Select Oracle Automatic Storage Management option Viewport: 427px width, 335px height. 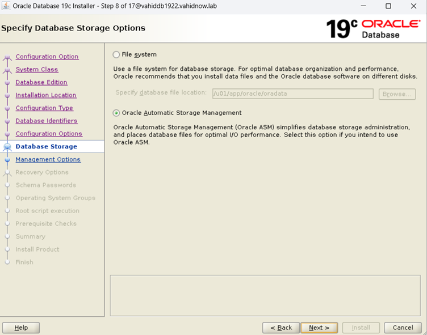(116, 113)
